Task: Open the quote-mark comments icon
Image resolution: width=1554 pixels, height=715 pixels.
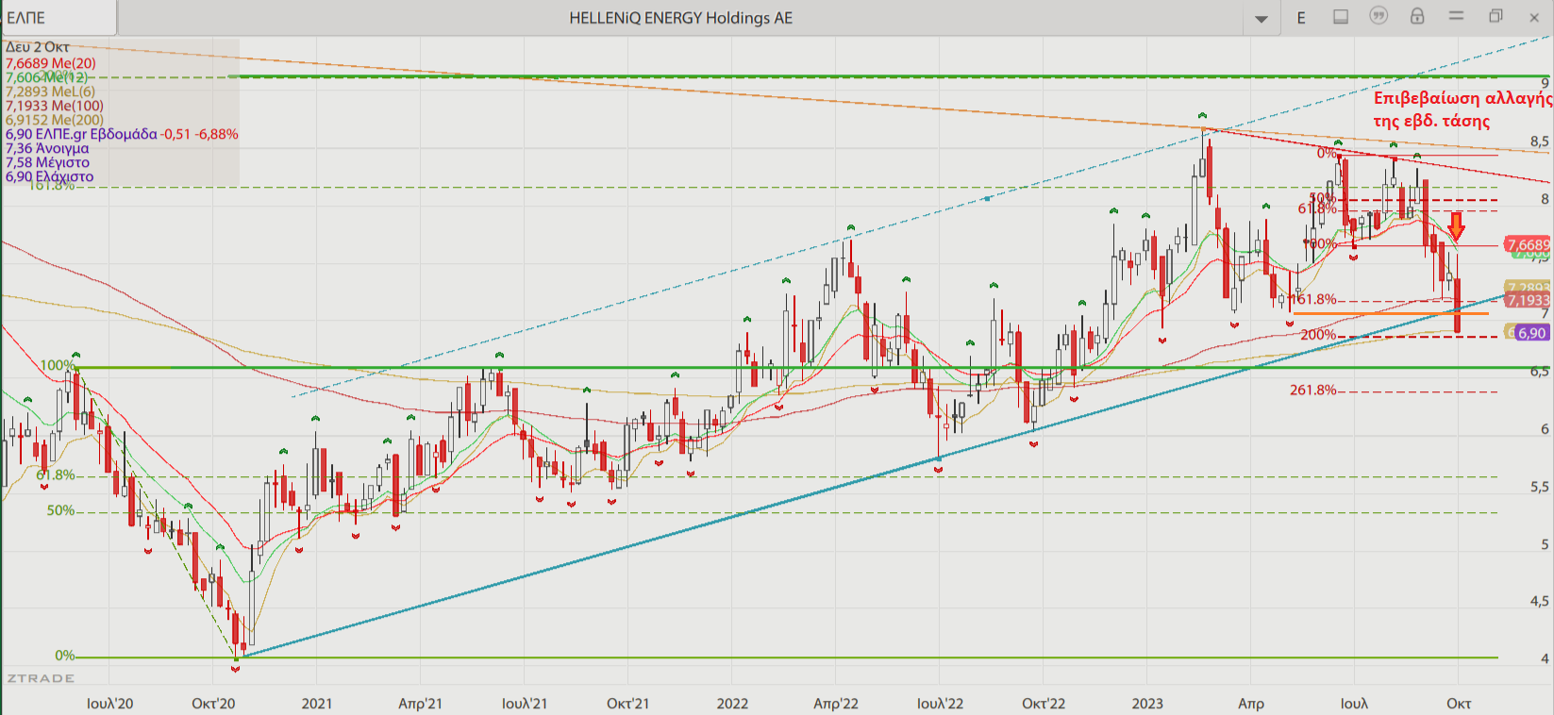Action: tap(1379, 17)
